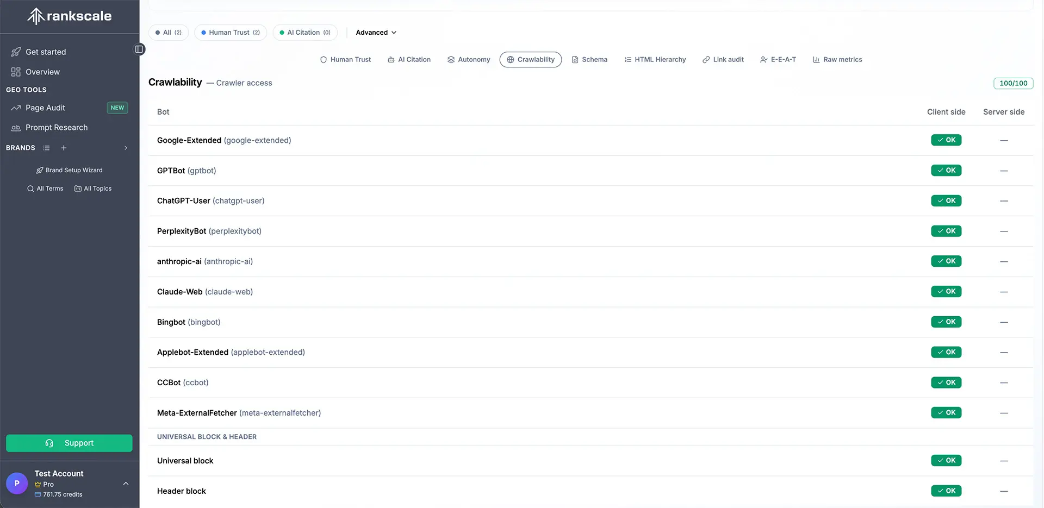Open Overview from the sidebar grid icon
The width and height of the screenshot is (1044, 508).
coord(15,72)
